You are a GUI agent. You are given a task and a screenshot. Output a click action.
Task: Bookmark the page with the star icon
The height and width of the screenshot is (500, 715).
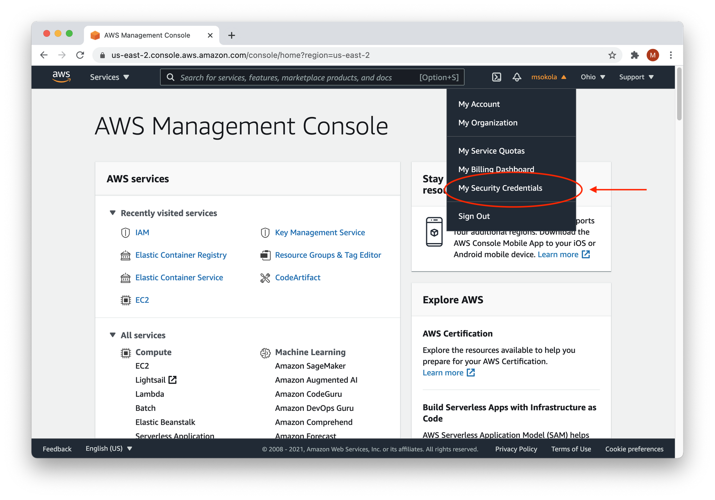pyautogui.click(x=612, y=55)
